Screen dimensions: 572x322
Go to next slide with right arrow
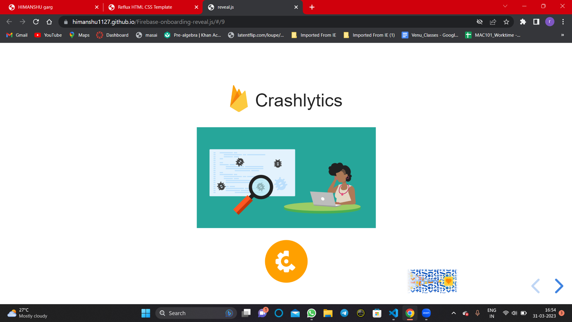pos(559,286)
